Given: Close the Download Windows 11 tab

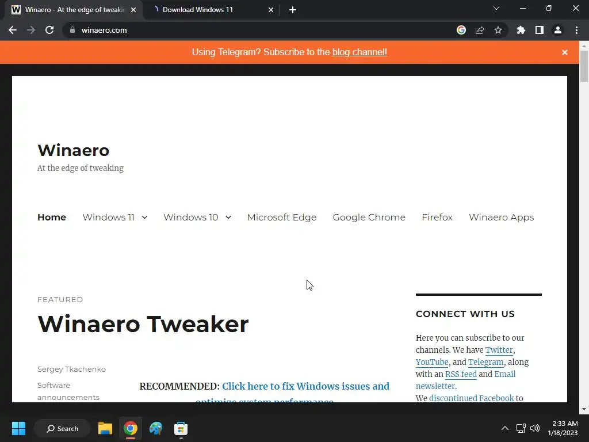Looking at the screenshot, I should pyautogui.click(x=271, y=10).
